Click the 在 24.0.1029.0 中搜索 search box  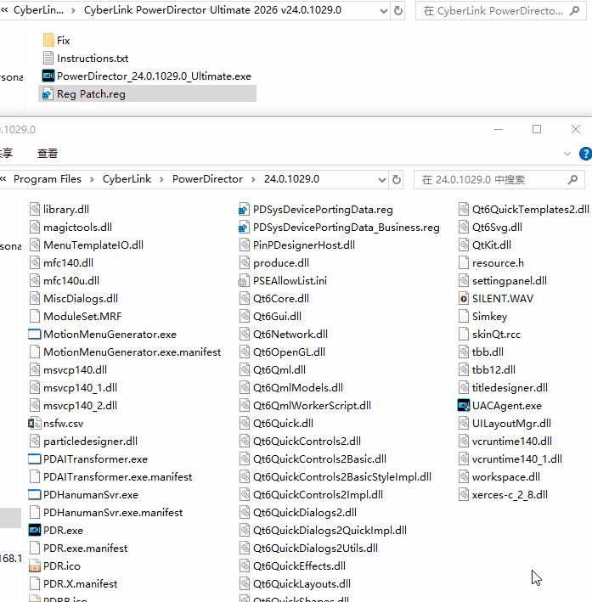[x=493, y=179]
